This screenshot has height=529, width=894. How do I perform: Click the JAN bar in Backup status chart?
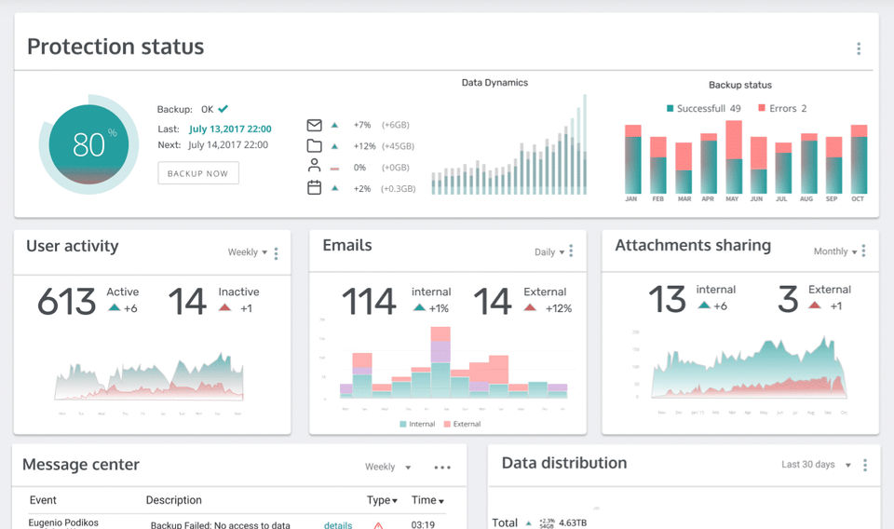pos(633,159)
